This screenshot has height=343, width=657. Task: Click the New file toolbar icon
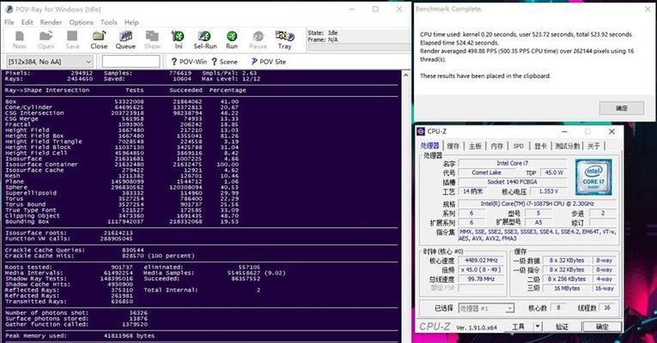tap(19, 40)
